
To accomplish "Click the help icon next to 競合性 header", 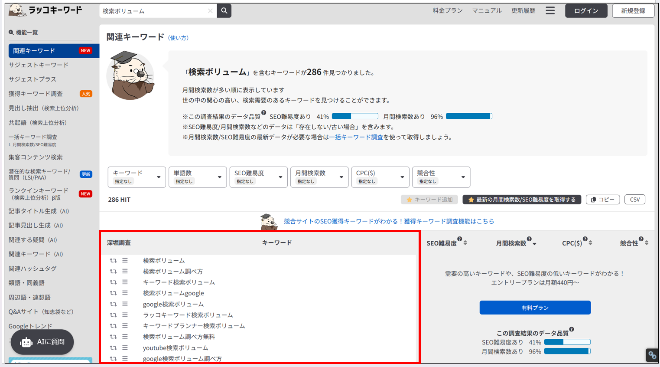I will (641, 239).
